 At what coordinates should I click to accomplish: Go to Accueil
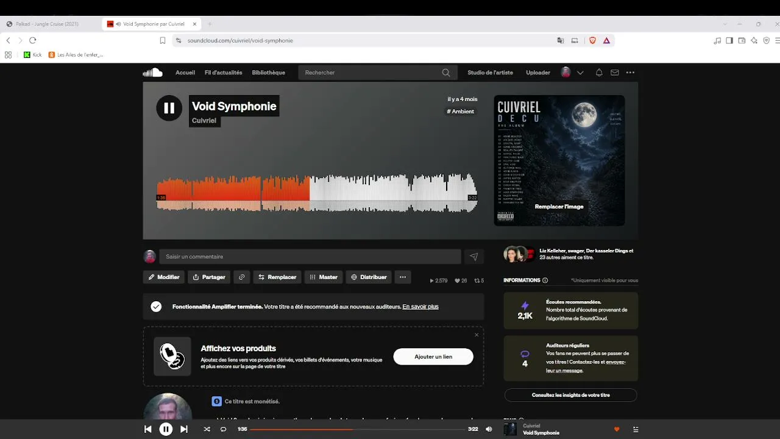(185, 73)
